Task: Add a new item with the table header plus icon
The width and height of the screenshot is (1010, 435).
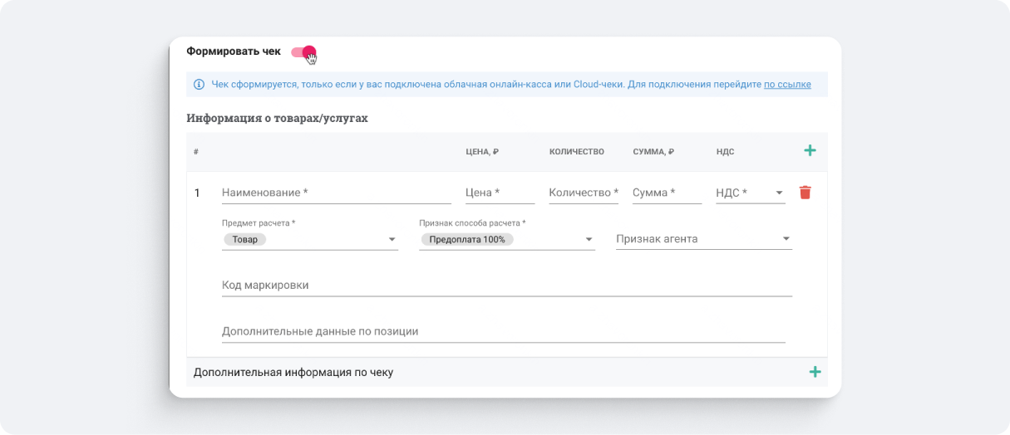Action: [x=810, y=150]
